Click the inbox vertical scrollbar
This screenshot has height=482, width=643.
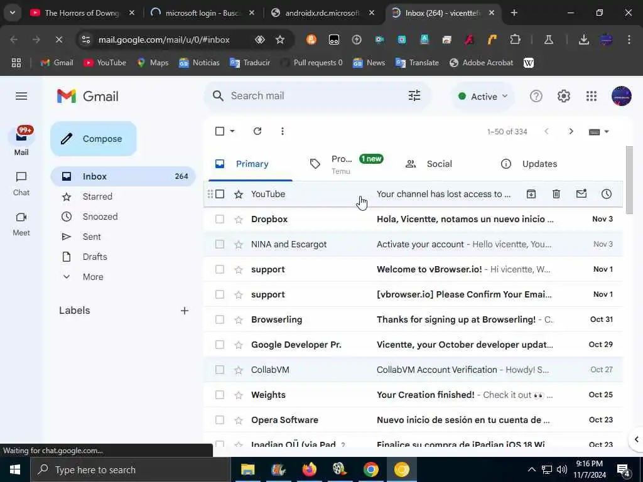pos(629,179)
